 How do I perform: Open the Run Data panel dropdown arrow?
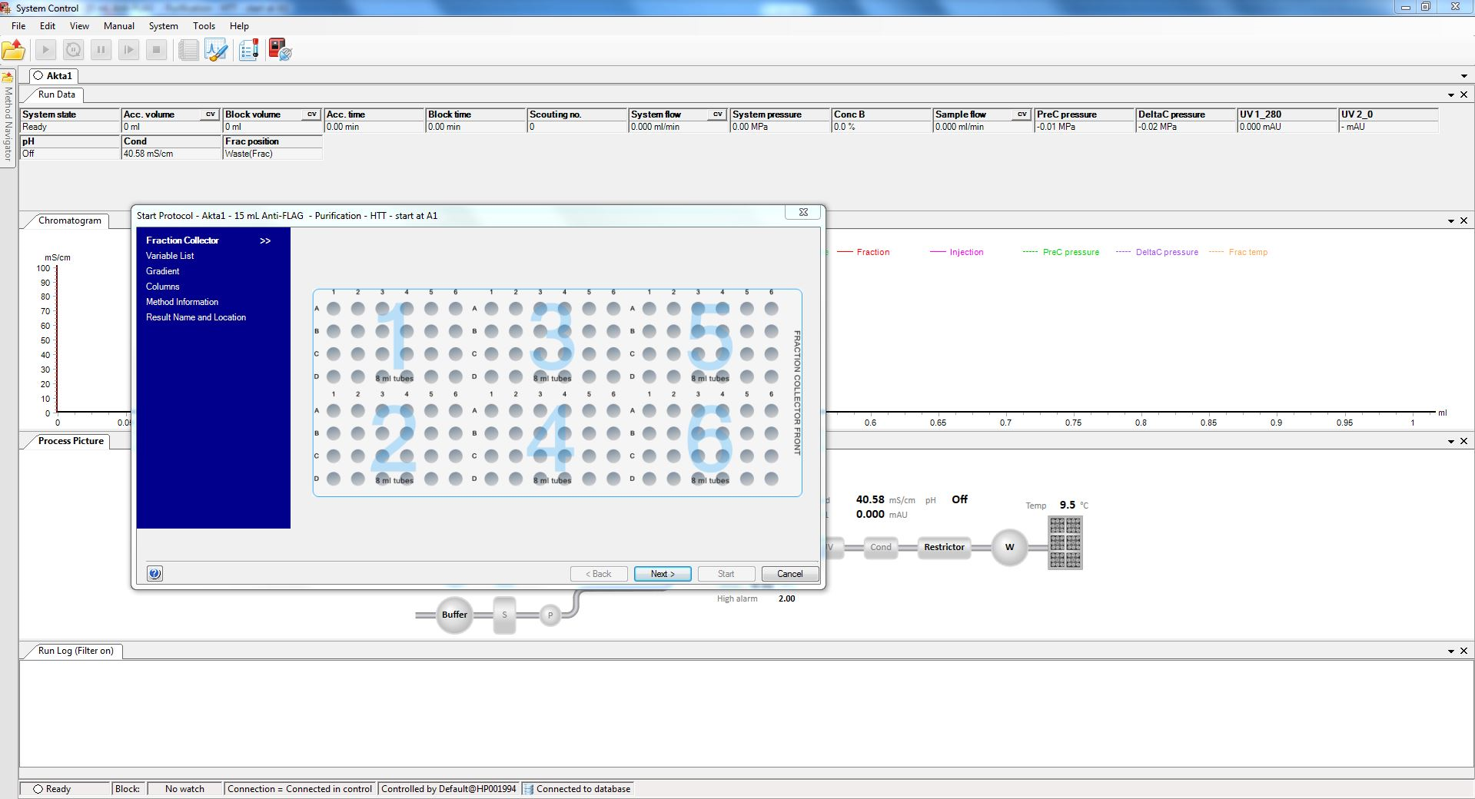tap(1451, 95)
